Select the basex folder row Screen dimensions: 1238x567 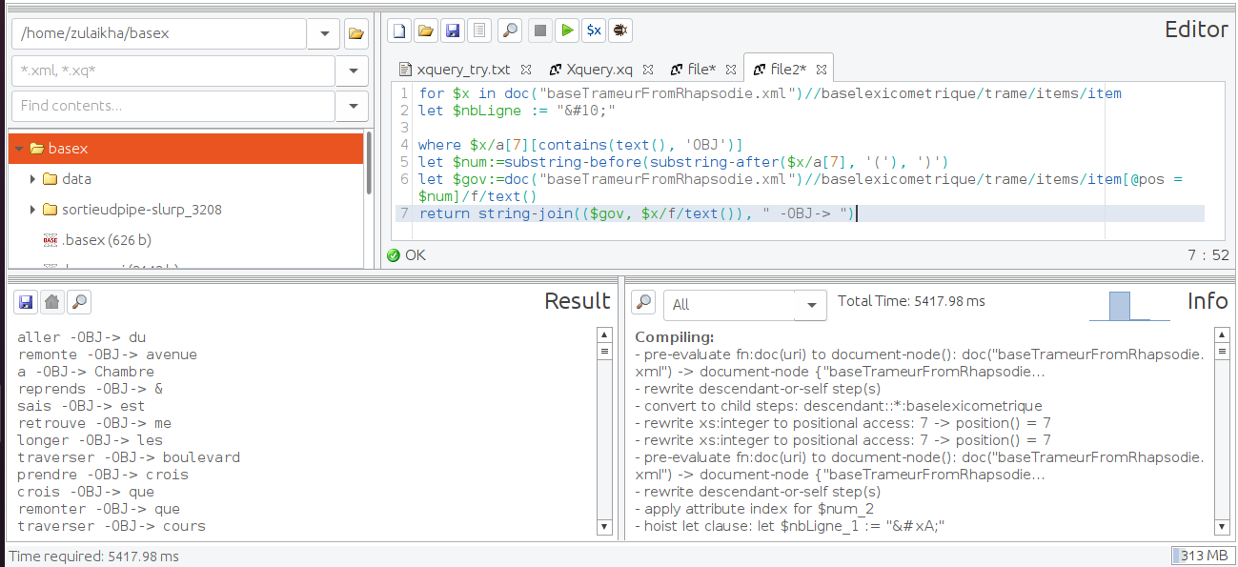(186, 149)
